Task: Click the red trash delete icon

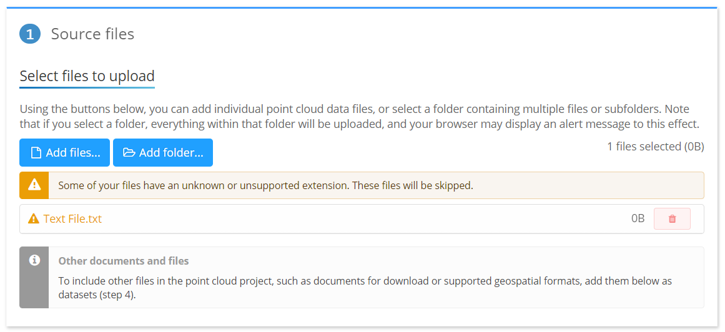Action: pos(672,219)
